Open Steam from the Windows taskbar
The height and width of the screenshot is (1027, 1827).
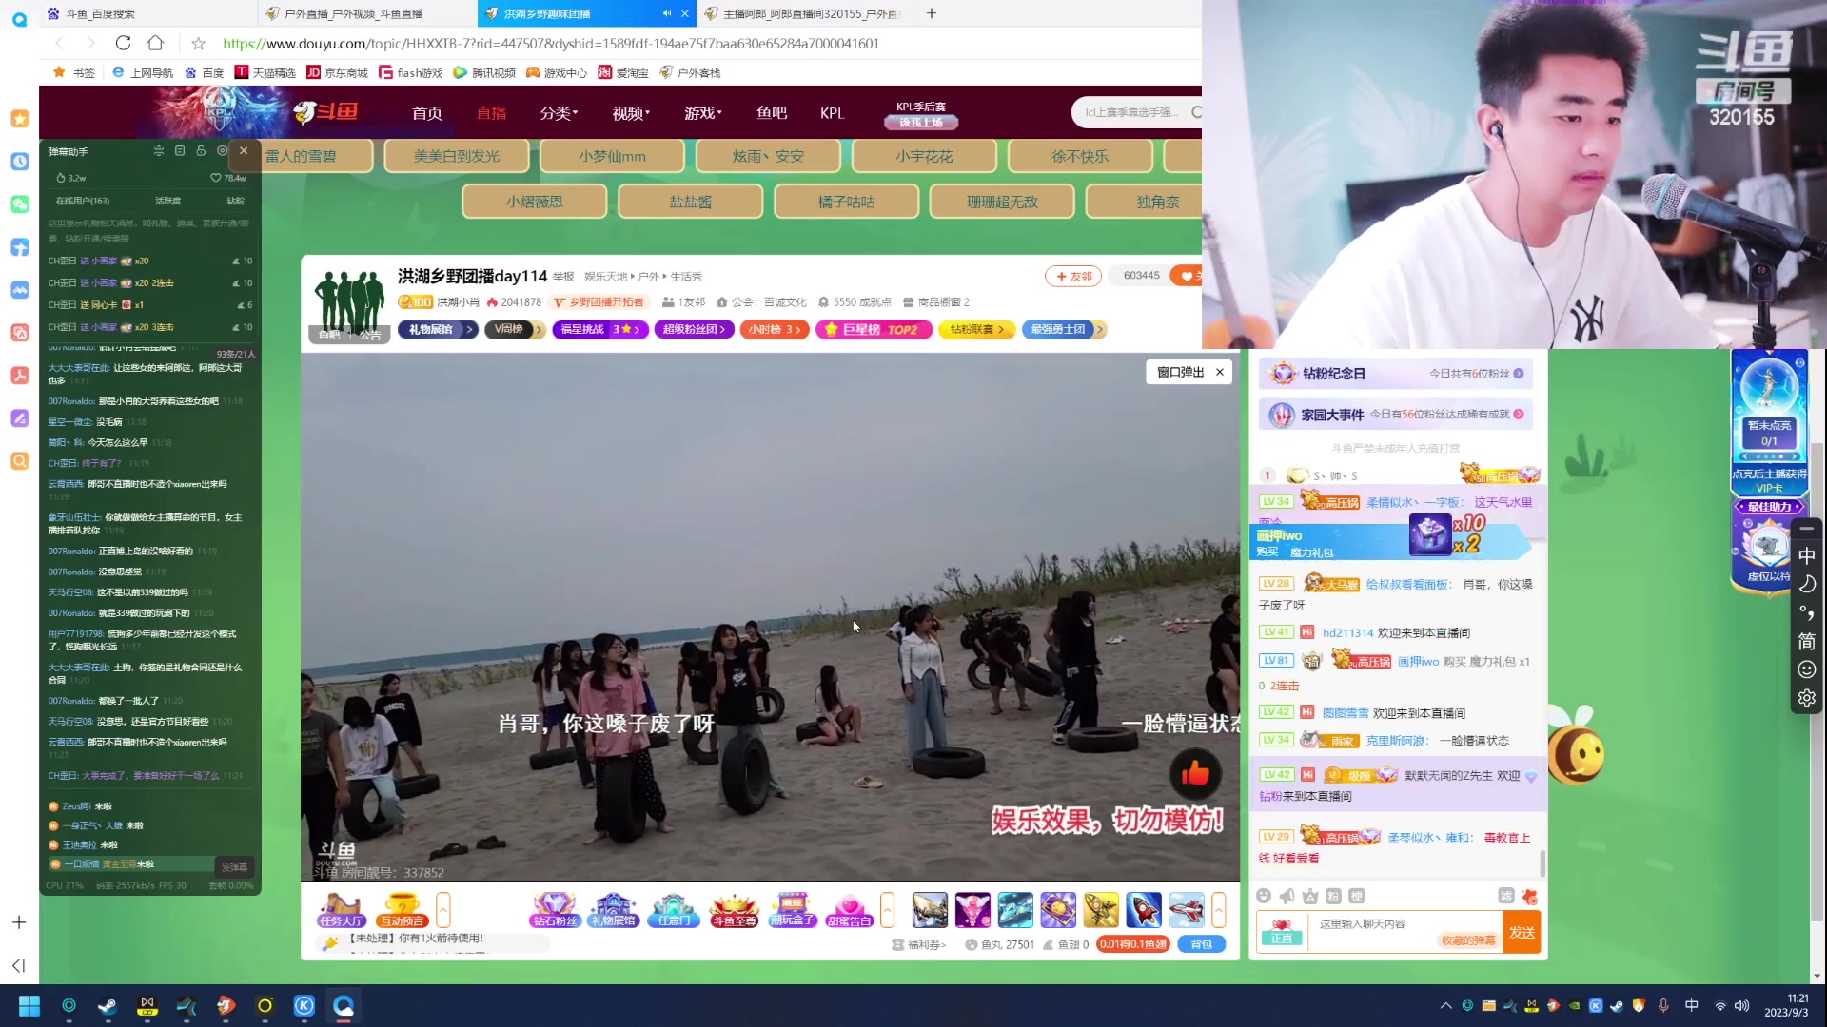pyautogui.click(x=108, y=1005)
